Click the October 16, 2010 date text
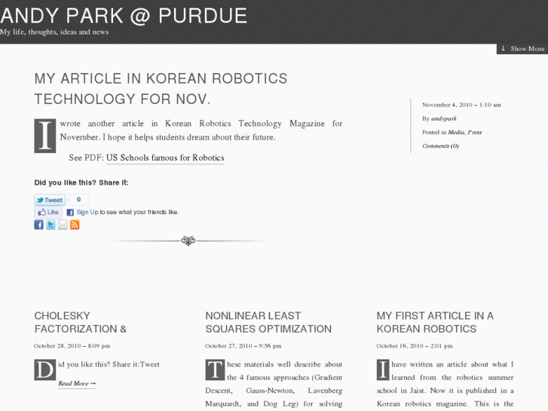Screen dimensions: 548x411 pyautogui.click(x=415, y=346)
